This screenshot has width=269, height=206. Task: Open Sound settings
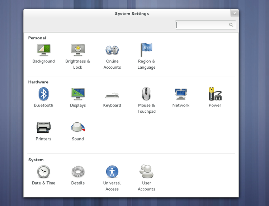(77, 128)
